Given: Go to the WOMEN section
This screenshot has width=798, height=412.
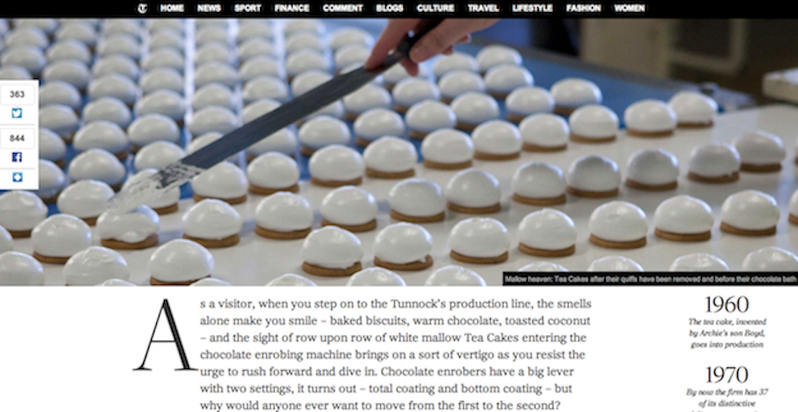Looking at the screenshot, I should click(x=630, y=8).
